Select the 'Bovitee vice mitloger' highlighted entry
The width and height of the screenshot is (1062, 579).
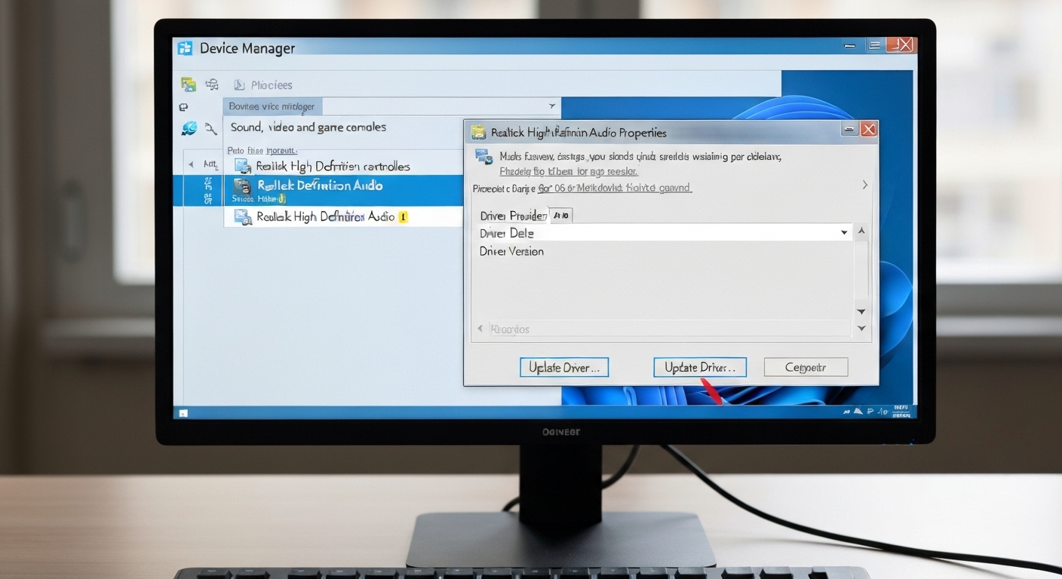[272, 106]
